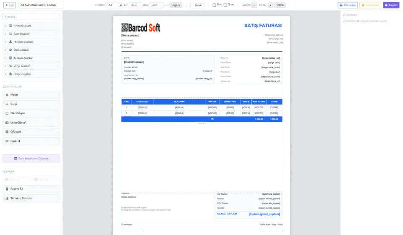The image size is (403, 235).
Task: Select the QR Kod tool
Action: (x=31, y=132)
